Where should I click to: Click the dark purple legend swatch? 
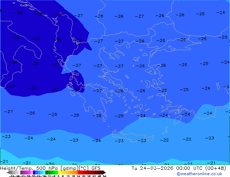tap(21, 172)
